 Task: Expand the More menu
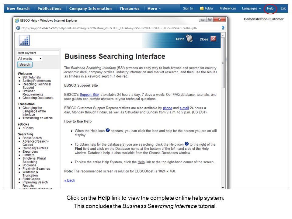coord(154,9)
